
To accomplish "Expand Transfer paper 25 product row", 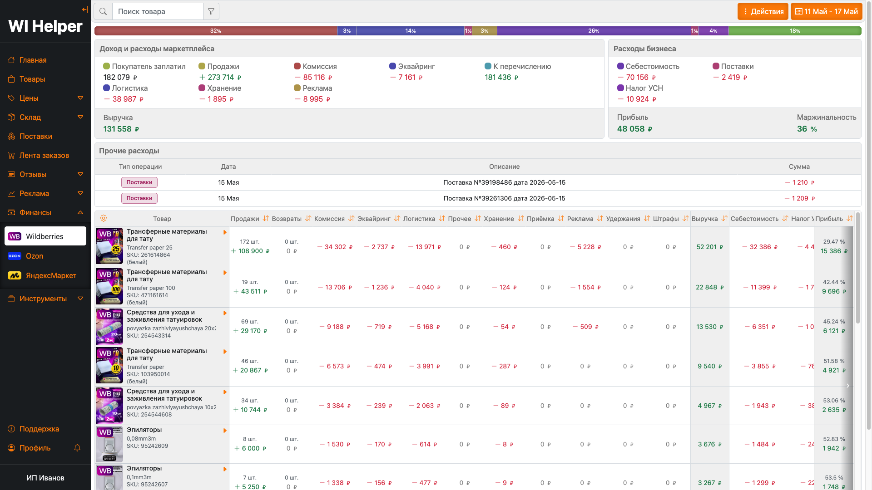I will [225, 232].
